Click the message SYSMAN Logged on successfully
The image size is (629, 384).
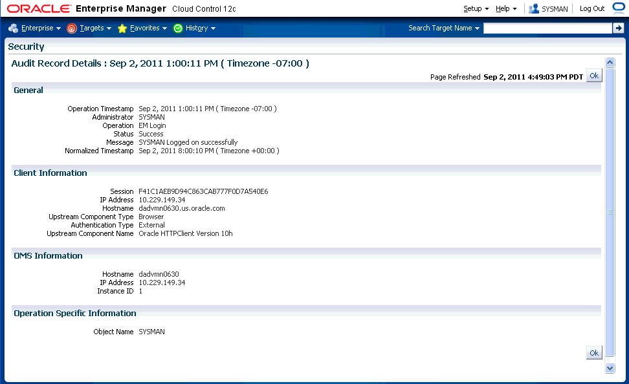(x=188, y=142)
